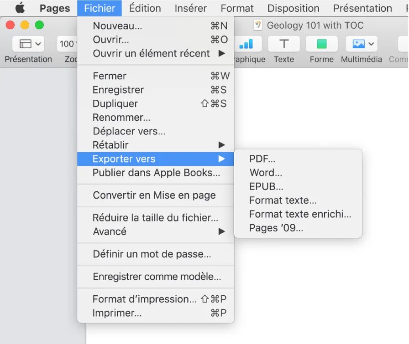This screenshot has width=409, height=344.
Task: Click the Graphique chart icon
Action: [x=246, y=44]
